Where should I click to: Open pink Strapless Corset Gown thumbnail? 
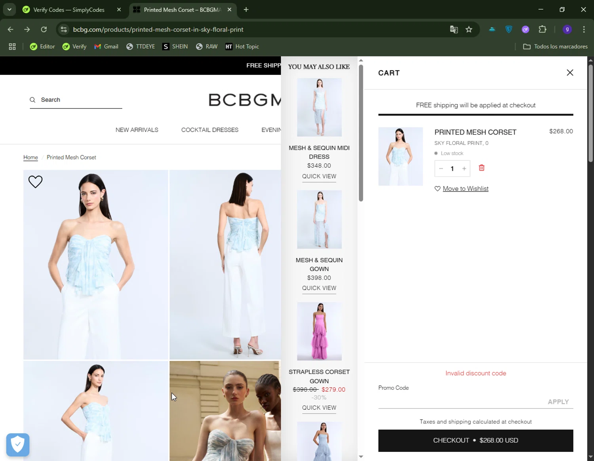coord(319,331)
